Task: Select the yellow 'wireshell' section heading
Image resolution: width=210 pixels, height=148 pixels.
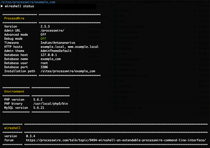Action: pyautogui.click(x=12, y=128)
